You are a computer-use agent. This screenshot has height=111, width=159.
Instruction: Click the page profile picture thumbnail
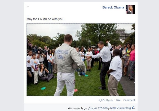click(x=130, y=10)
